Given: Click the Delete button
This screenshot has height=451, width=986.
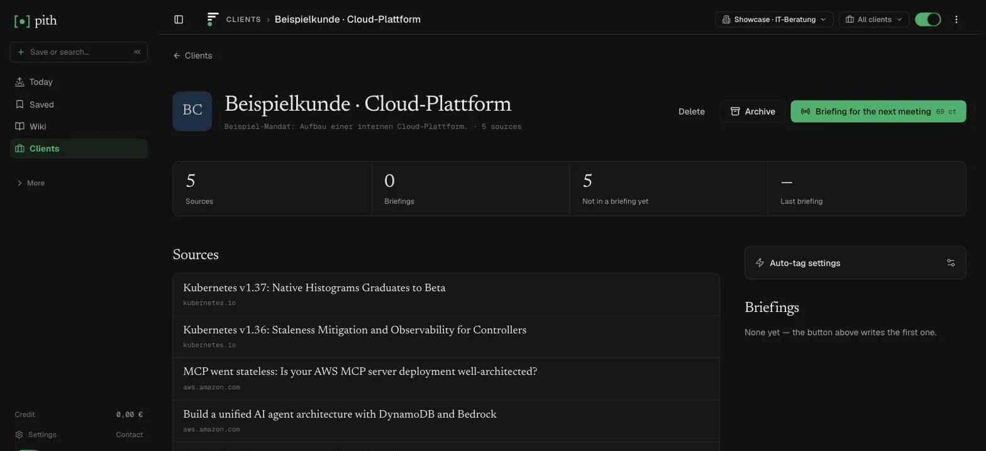Looking at the screenshot, I should pos(691,111).
